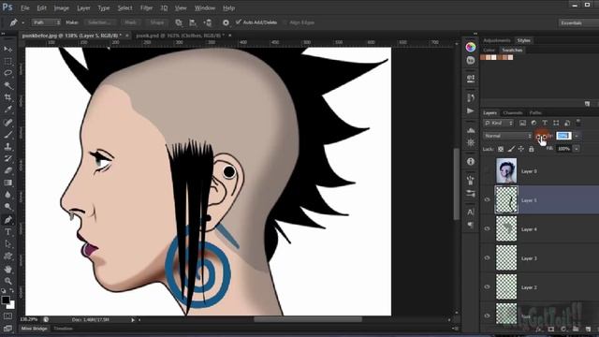This screenshot has width=599, height=337.
Task: Select the Blur tool
Action: (x=8, y=195)
